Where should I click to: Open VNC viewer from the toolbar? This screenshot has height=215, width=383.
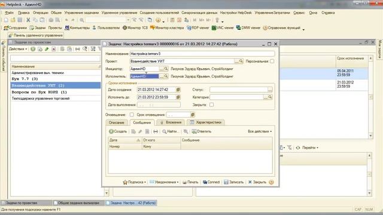pos(223,28)
